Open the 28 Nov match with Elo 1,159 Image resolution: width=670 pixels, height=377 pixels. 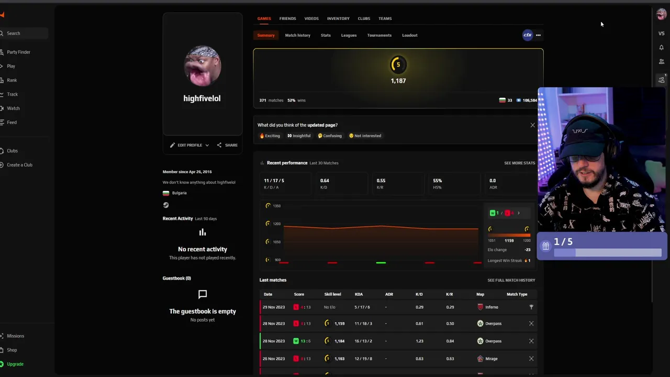tap(398, 324)
